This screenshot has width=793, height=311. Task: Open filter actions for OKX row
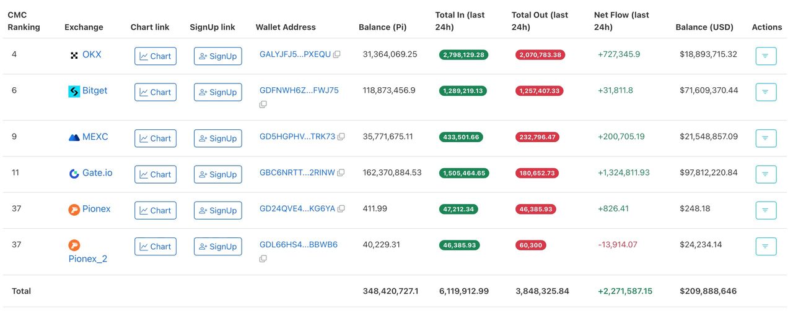tap(766, 56)
